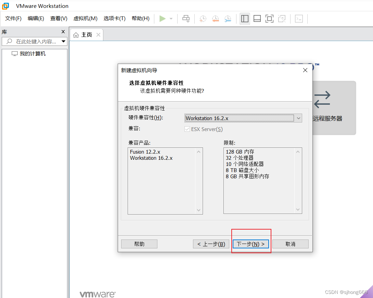373x298 pixels.
Task: Select the 32 个处理器 limit entry
Action: pyautogui.click(x=240, y=158)
